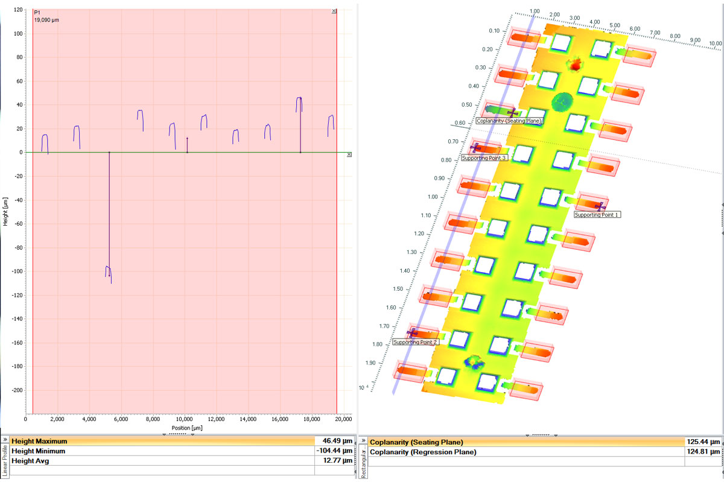Viewport: 724px width, 482px height.
Task: Close the P1 profile region marker
Action: 334,11
